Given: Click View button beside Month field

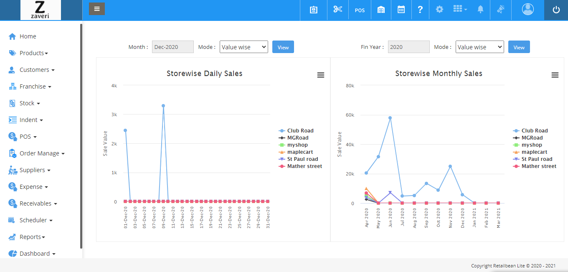Looking at the screenshot, I should tap(283, 47).
